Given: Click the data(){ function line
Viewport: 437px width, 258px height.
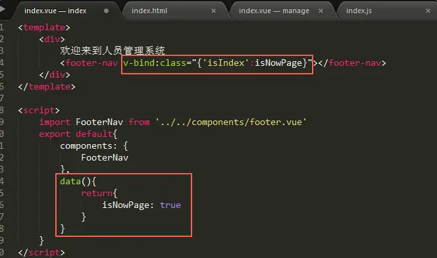Looking at the screenshot, I should point(78,182).
